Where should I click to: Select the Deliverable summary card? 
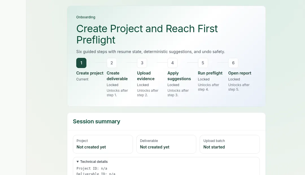coord(166,144)
